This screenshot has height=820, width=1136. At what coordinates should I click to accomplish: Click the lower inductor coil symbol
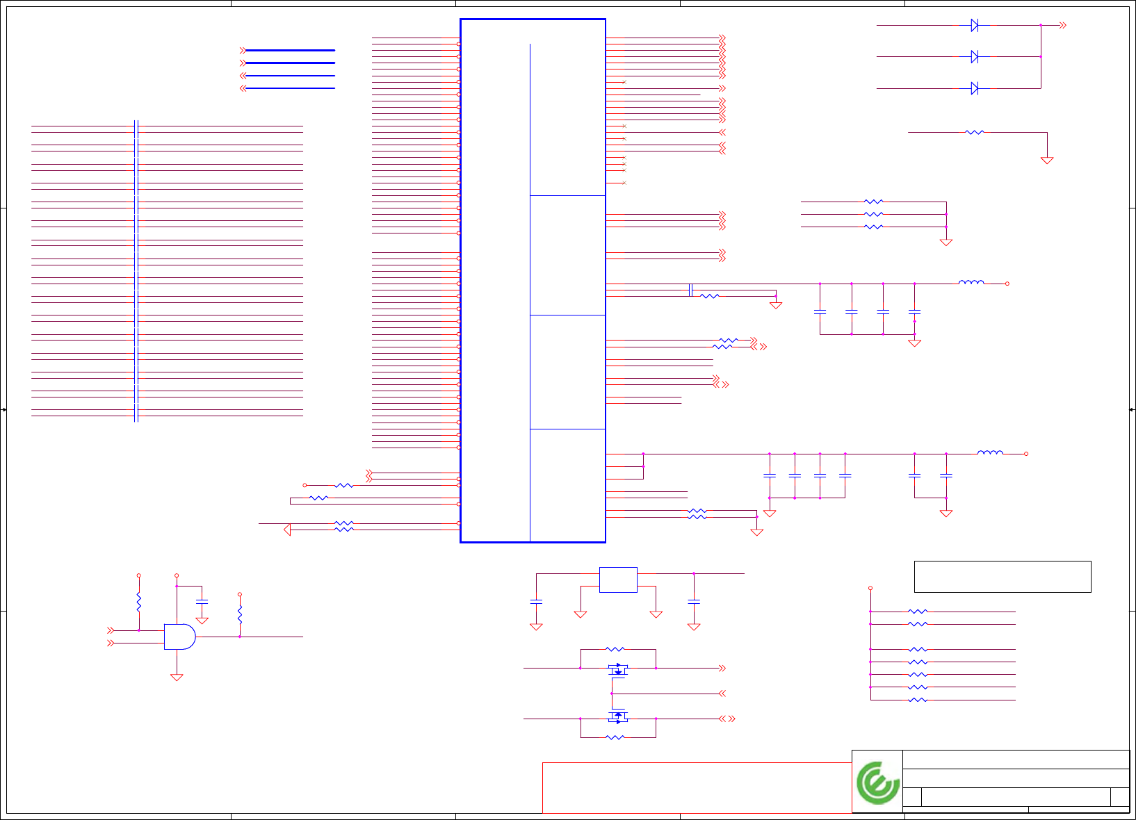(x=990, y=452)
